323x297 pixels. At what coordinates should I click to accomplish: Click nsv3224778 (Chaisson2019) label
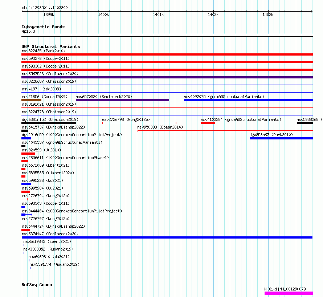click(x=49, y=112)
